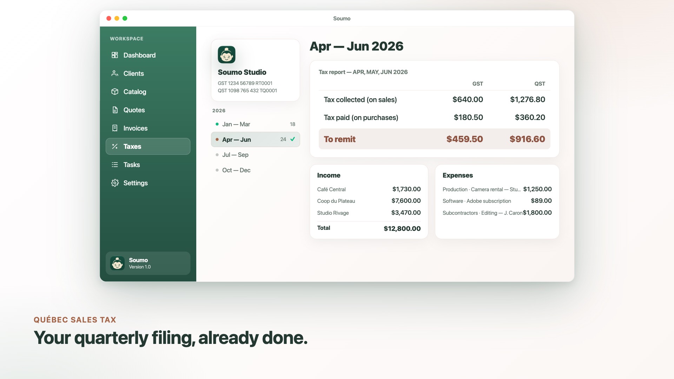Click the $89.00 expense amount
The width and height of the screenshot is (674, 379).
pos(541,201)
